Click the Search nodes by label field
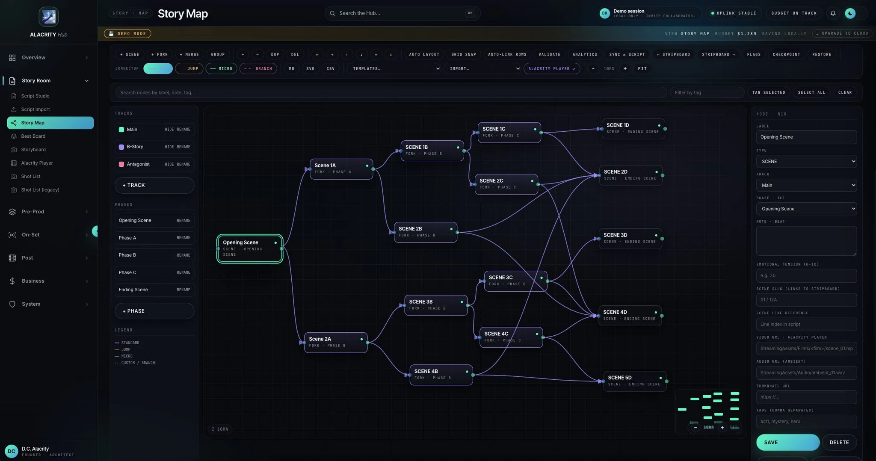 click(x=391, y=92)
